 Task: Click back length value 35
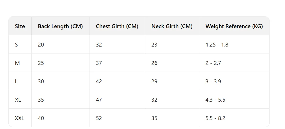click(41, 100)
